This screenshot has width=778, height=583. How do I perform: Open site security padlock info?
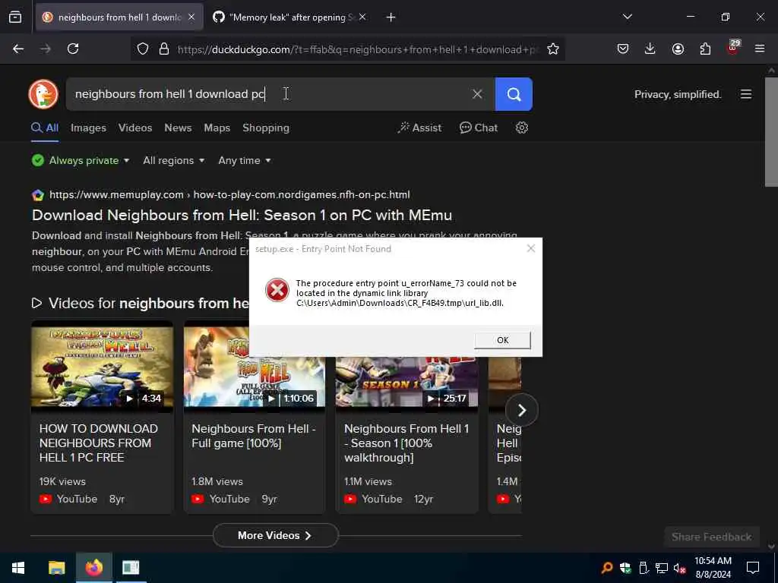(x=164, y=49)
